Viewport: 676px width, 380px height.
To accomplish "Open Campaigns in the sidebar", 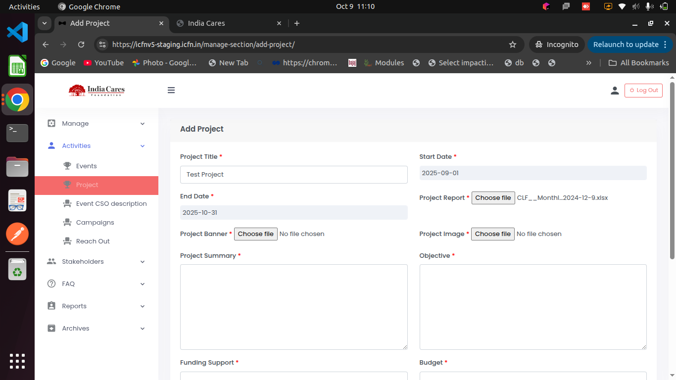I will click(95, 223).
